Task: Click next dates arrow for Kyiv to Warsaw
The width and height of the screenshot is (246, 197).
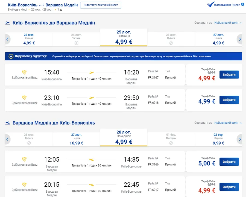Action: tap(240, 39)
